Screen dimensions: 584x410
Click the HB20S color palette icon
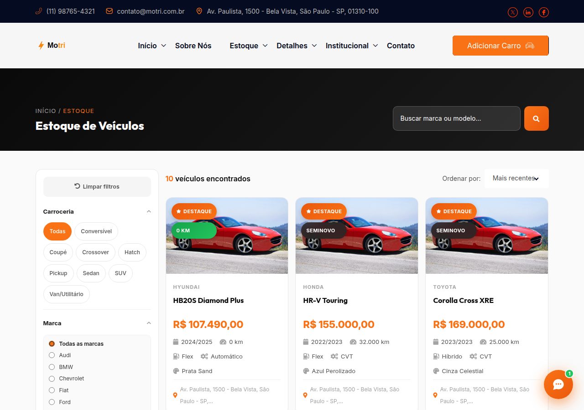coord(176,371)
